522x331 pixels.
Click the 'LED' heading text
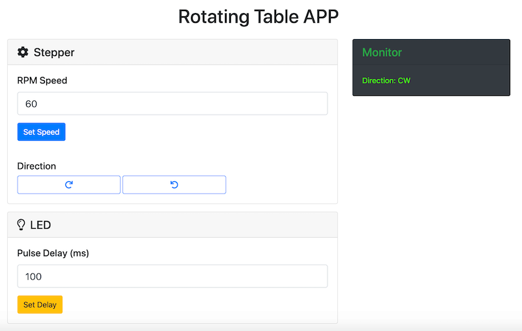click(40, 225)
